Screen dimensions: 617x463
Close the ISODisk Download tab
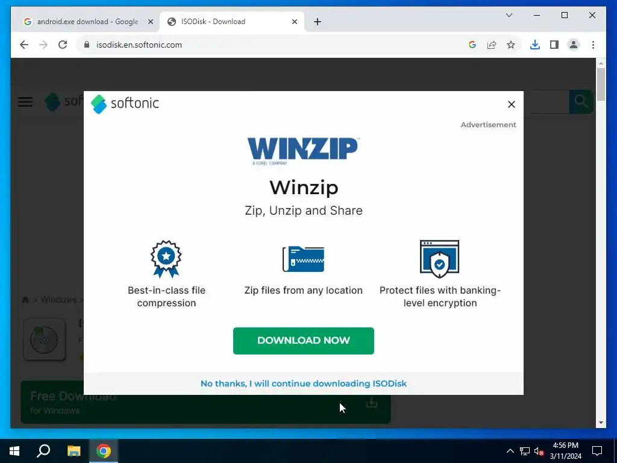coord(294,22)
